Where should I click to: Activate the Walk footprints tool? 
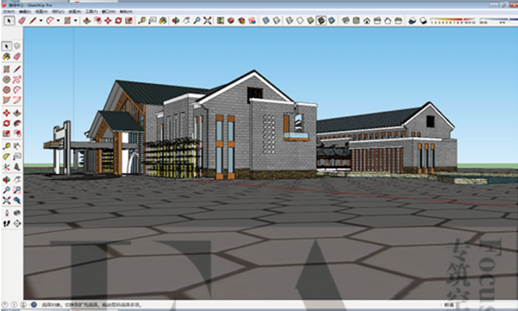pos(7,224)
